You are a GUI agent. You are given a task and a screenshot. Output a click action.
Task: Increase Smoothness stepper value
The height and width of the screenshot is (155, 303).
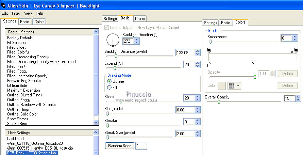tap(294, 36)
